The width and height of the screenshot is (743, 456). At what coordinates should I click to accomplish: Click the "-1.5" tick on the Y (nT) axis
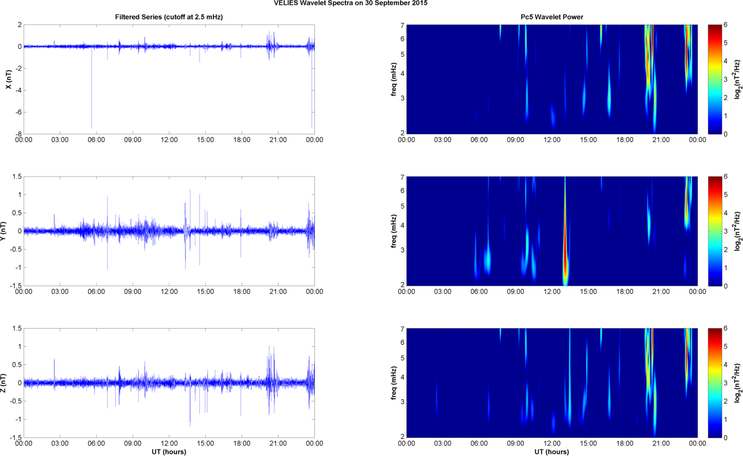pyautogui.click(x=15, y=286)
